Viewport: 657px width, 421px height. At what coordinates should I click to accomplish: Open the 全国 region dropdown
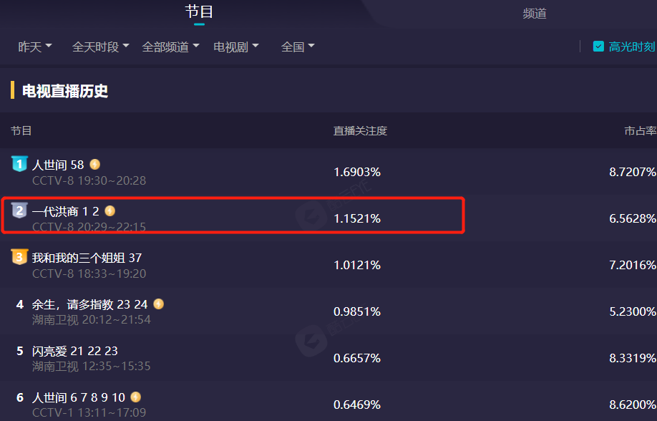click(298, 47)
